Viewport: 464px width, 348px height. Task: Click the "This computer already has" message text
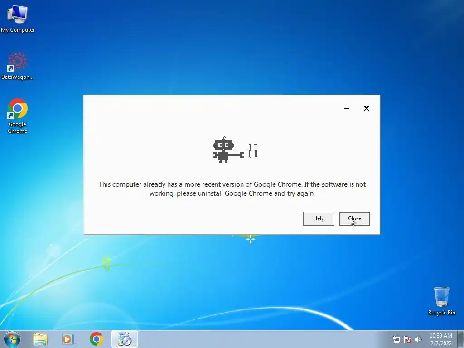click(x=232, y=189)
